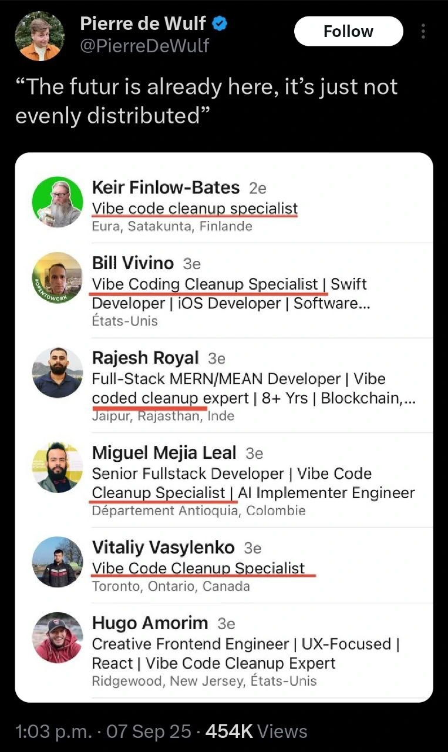The image size is (448, 752).
Task: Click the blue verified badge
Action: tap(220, 23)
